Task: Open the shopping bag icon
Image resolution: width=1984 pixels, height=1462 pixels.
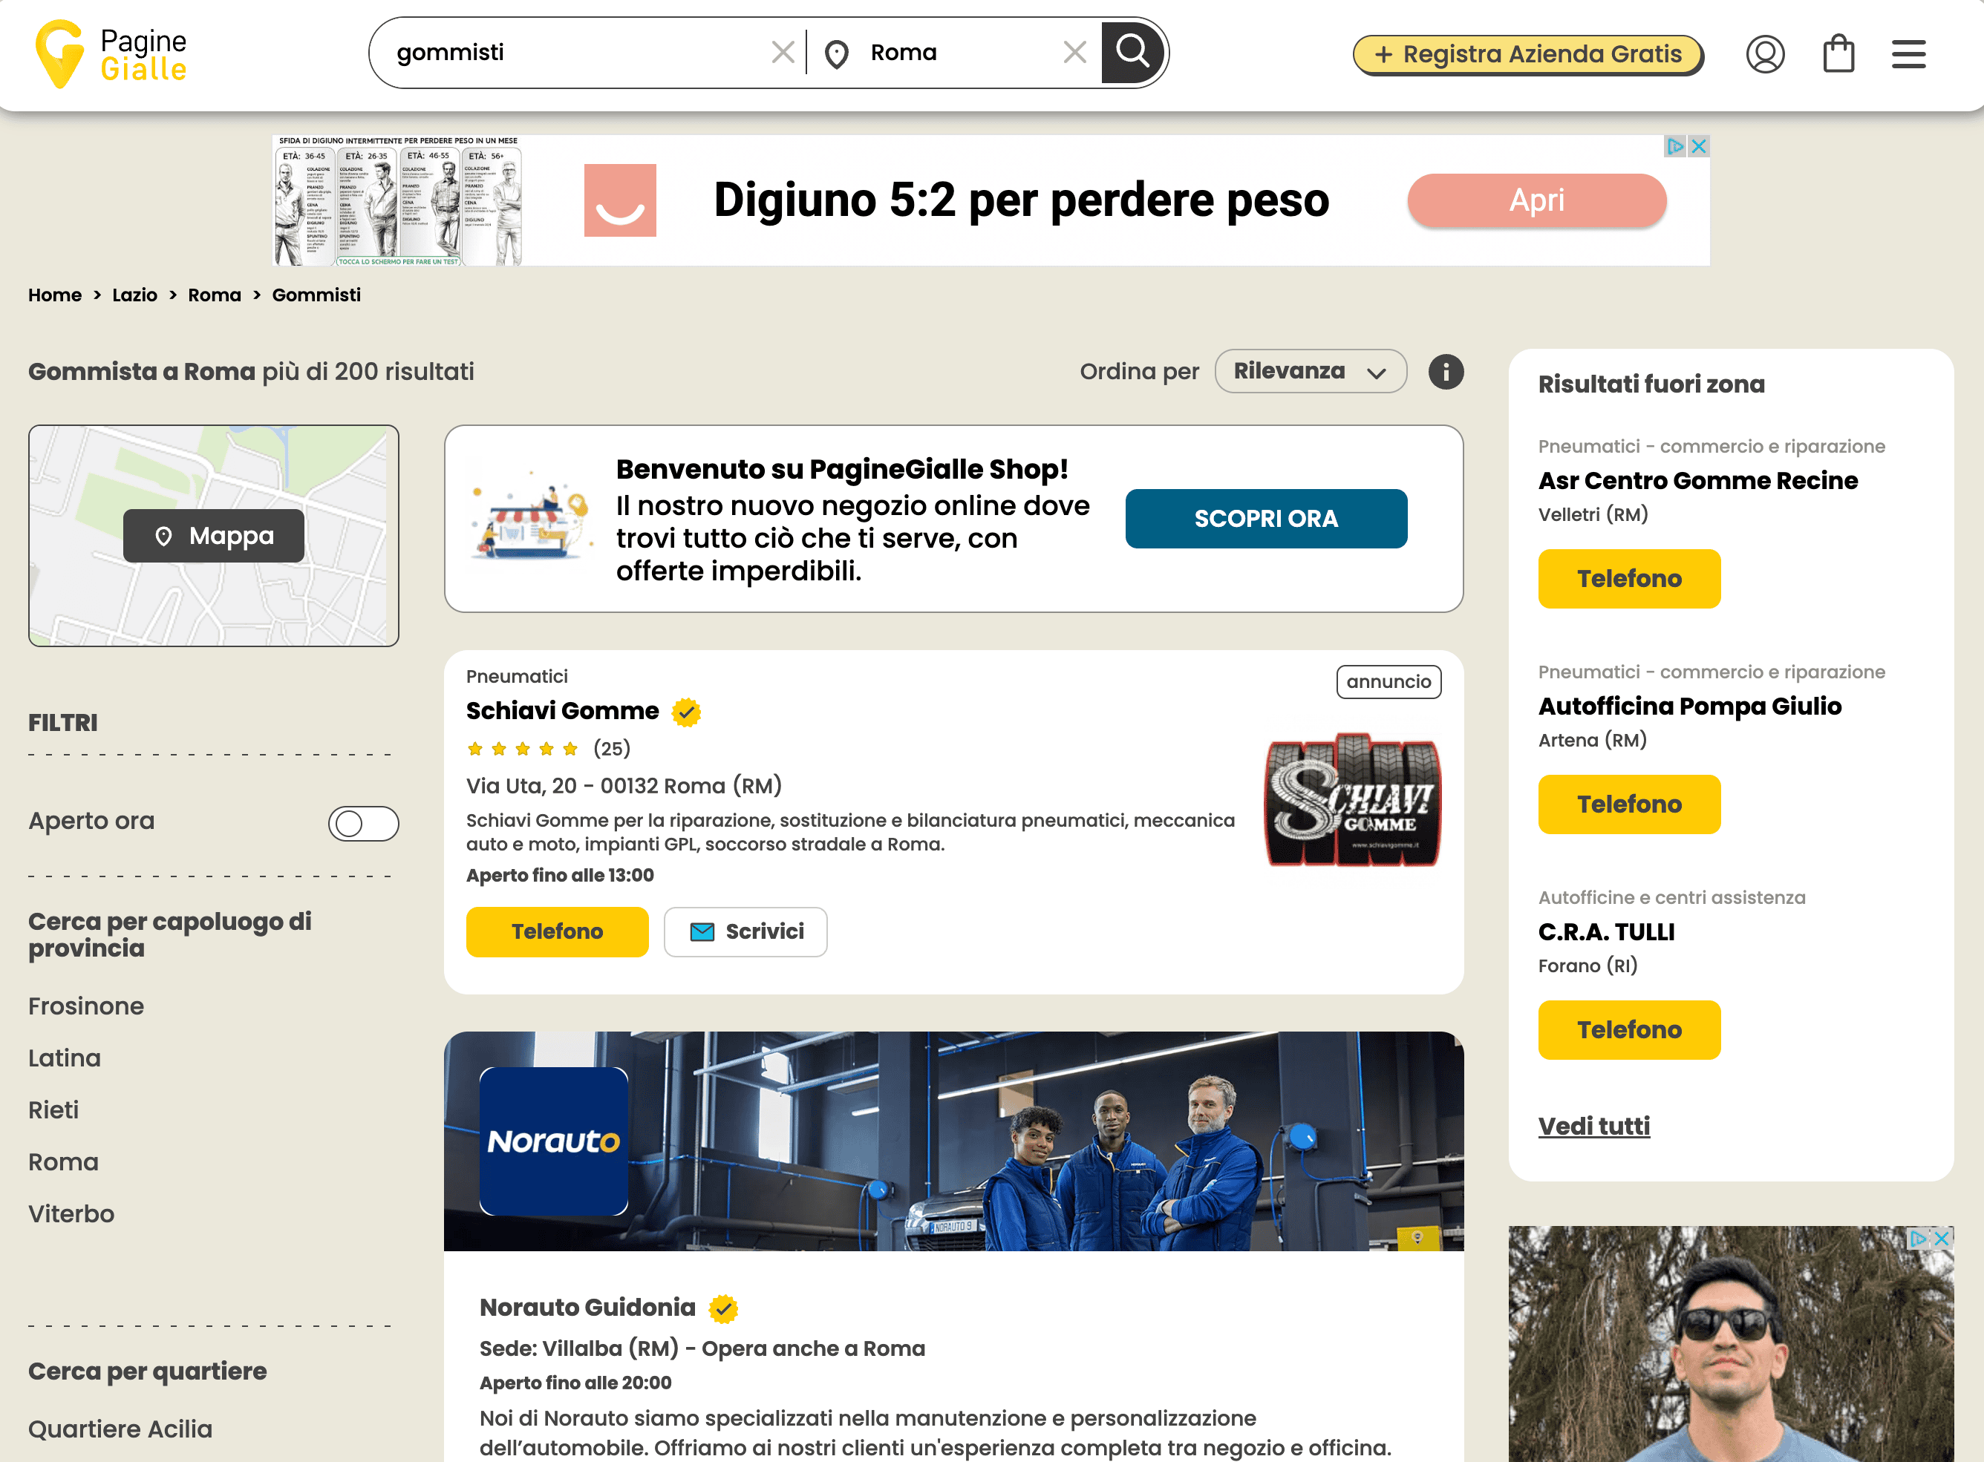Action: click(x=1838, y=54)
